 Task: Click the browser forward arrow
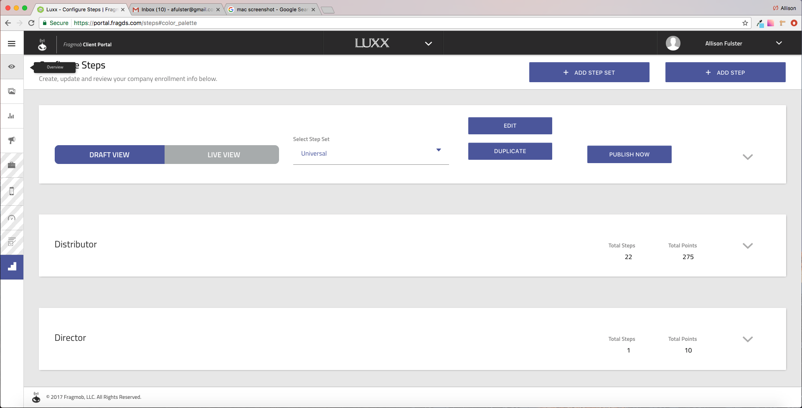pyautogui.click(x=19, y=23)
